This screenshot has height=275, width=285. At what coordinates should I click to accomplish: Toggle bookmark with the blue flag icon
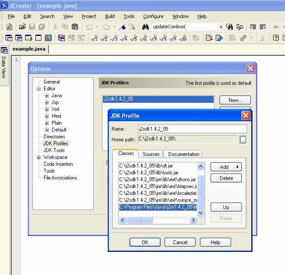(x=122, y=27)
